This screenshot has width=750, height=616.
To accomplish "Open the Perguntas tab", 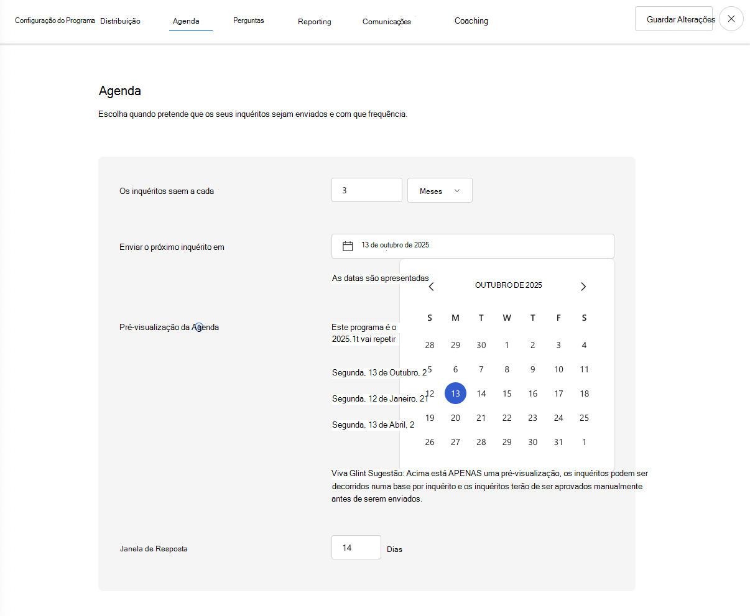I will point(249,21).
